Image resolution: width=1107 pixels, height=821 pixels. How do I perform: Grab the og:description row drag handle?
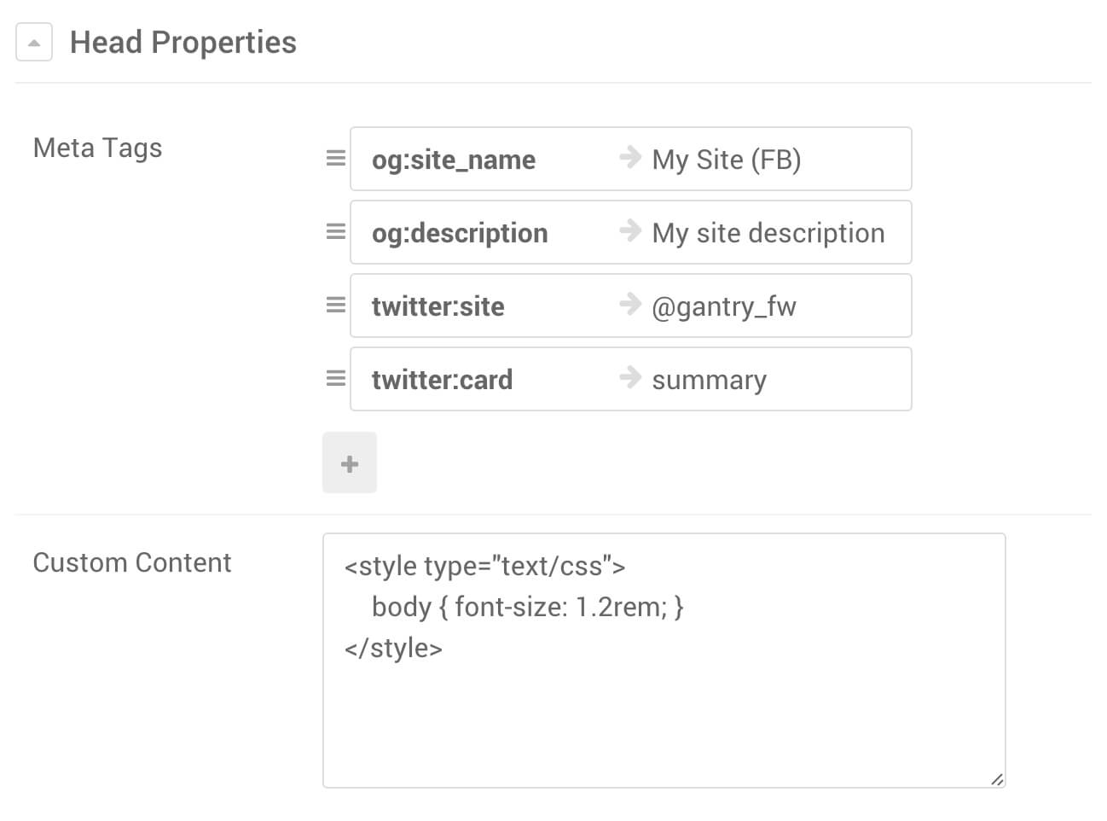[x=336, y=232]
